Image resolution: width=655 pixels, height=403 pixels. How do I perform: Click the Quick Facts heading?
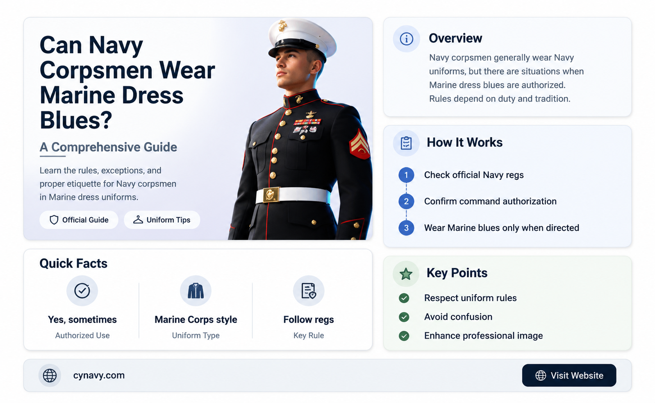pyautogui.click(x=73, y=263)
